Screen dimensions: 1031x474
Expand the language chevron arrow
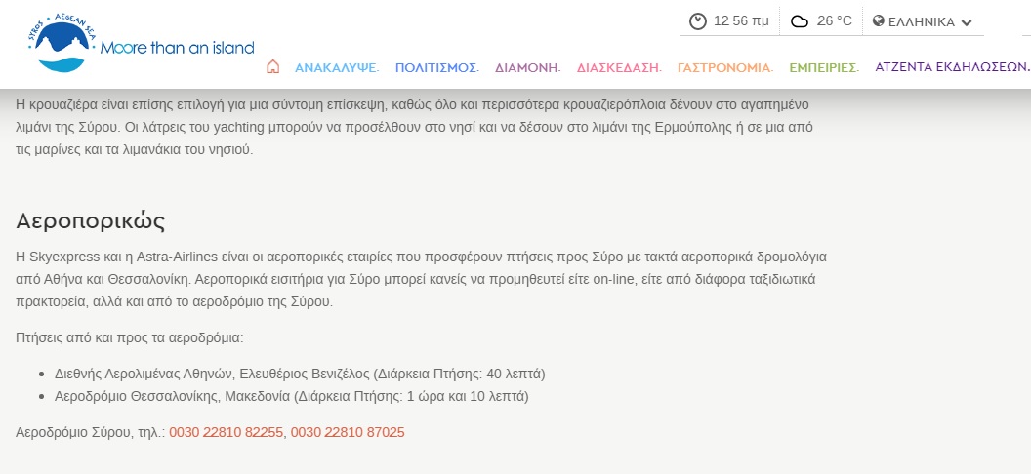[967, 22]
